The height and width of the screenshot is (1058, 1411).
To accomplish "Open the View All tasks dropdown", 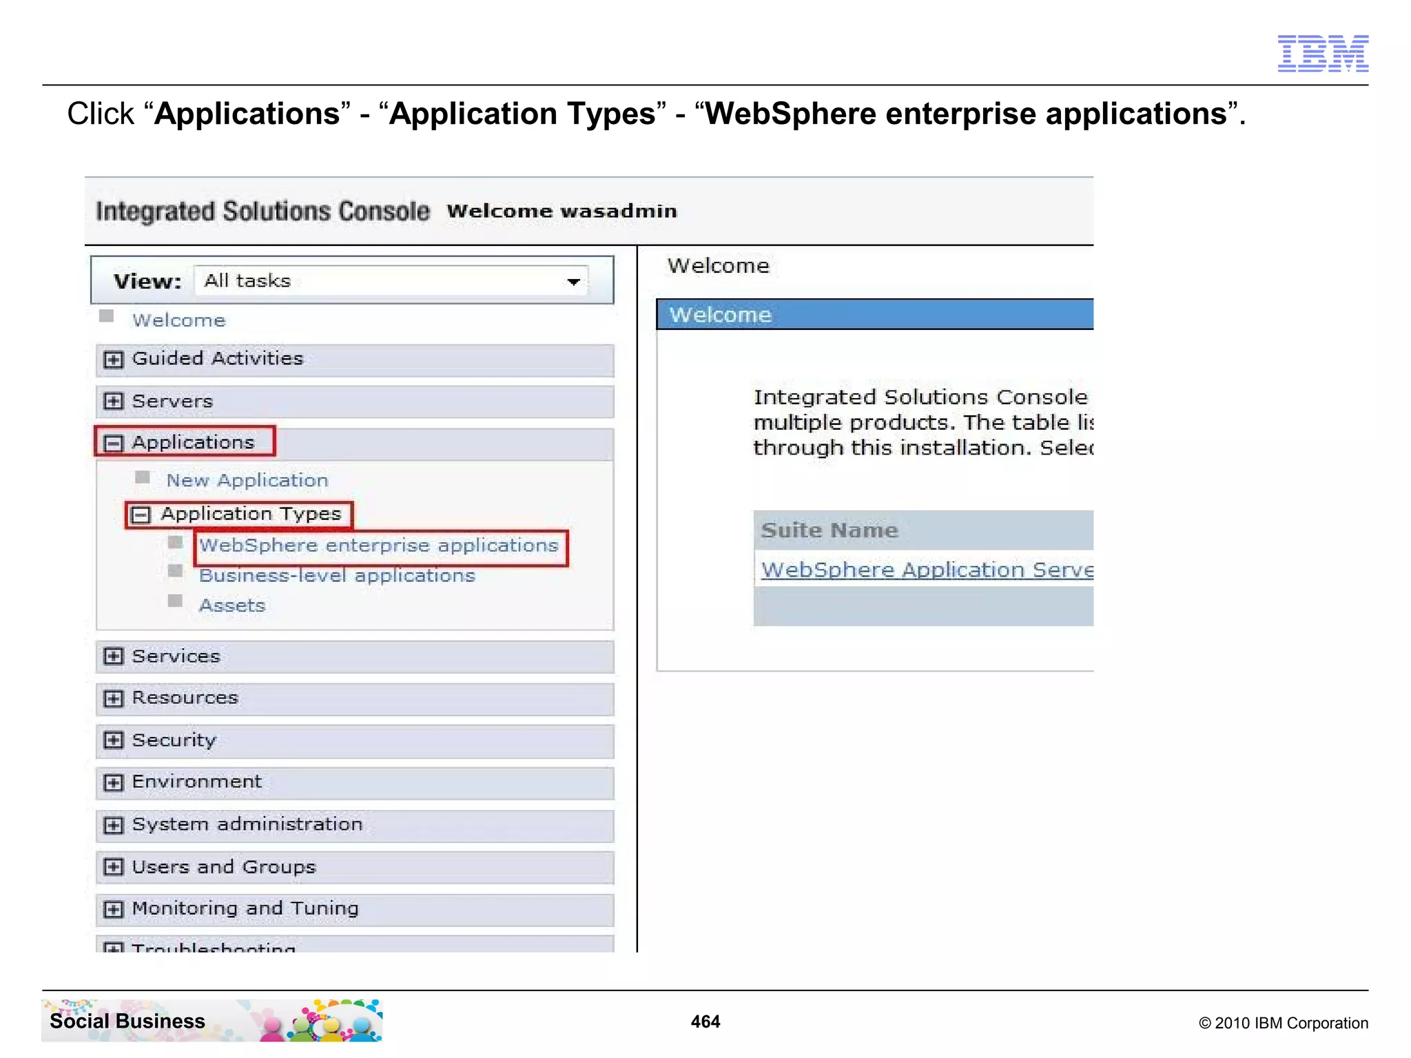I will point(391,281).
